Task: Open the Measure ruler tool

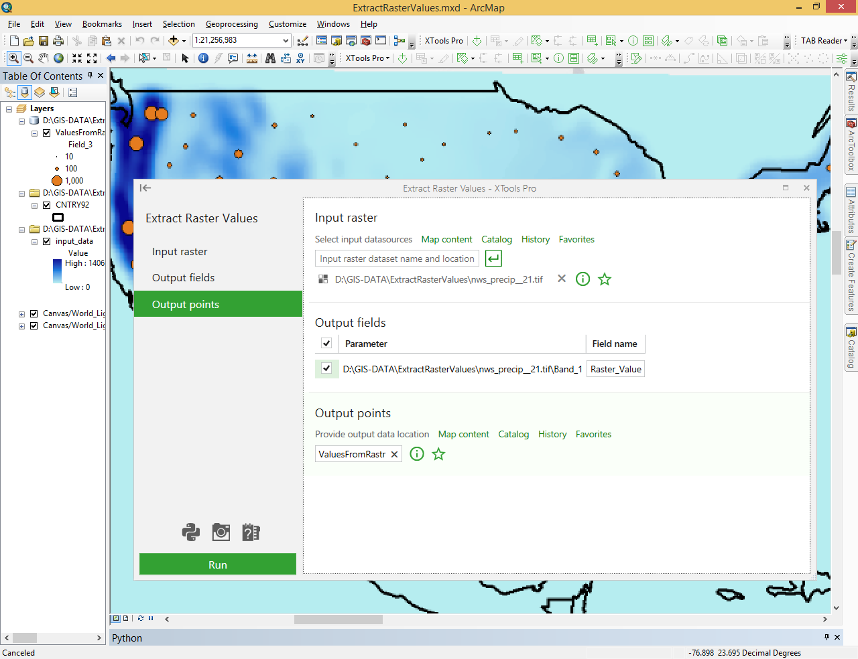Action: (x=252, y=58)
